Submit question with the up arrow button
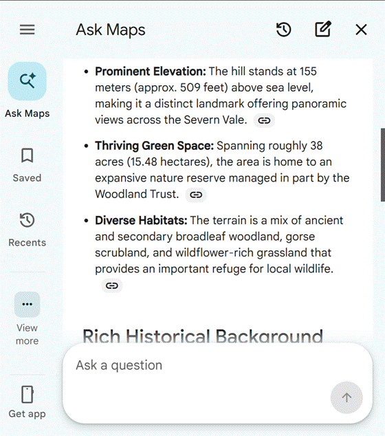This screenshot has height=436, width=385. pyautogui.click(x=346, y=397)
